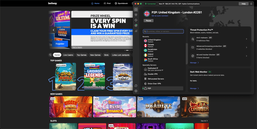The height and width of the screenshot is (129, 257).
Task: Expand Advanced browsing protection row chevron
Action: coord(246,47)
